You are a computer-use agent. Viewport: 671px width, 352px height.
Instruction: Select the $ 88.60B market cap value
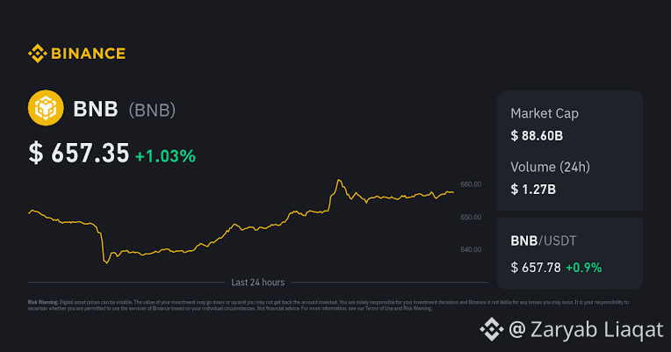click(537, 136)
